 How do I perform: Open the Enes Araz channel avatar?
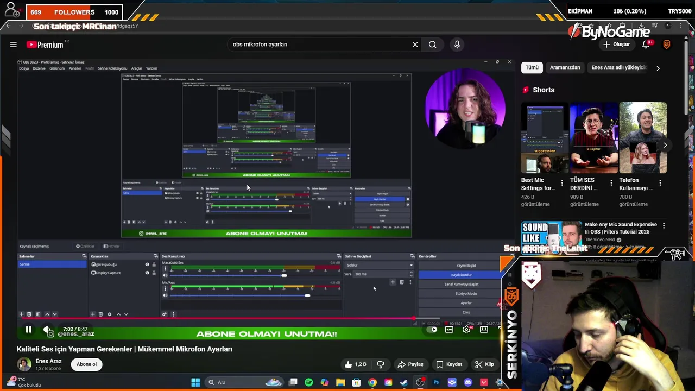point(24,364)
